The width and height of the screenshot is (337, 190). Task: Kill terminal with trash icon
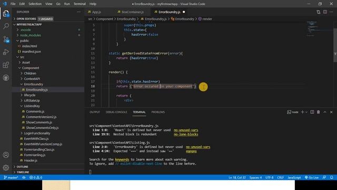(318, 112)
